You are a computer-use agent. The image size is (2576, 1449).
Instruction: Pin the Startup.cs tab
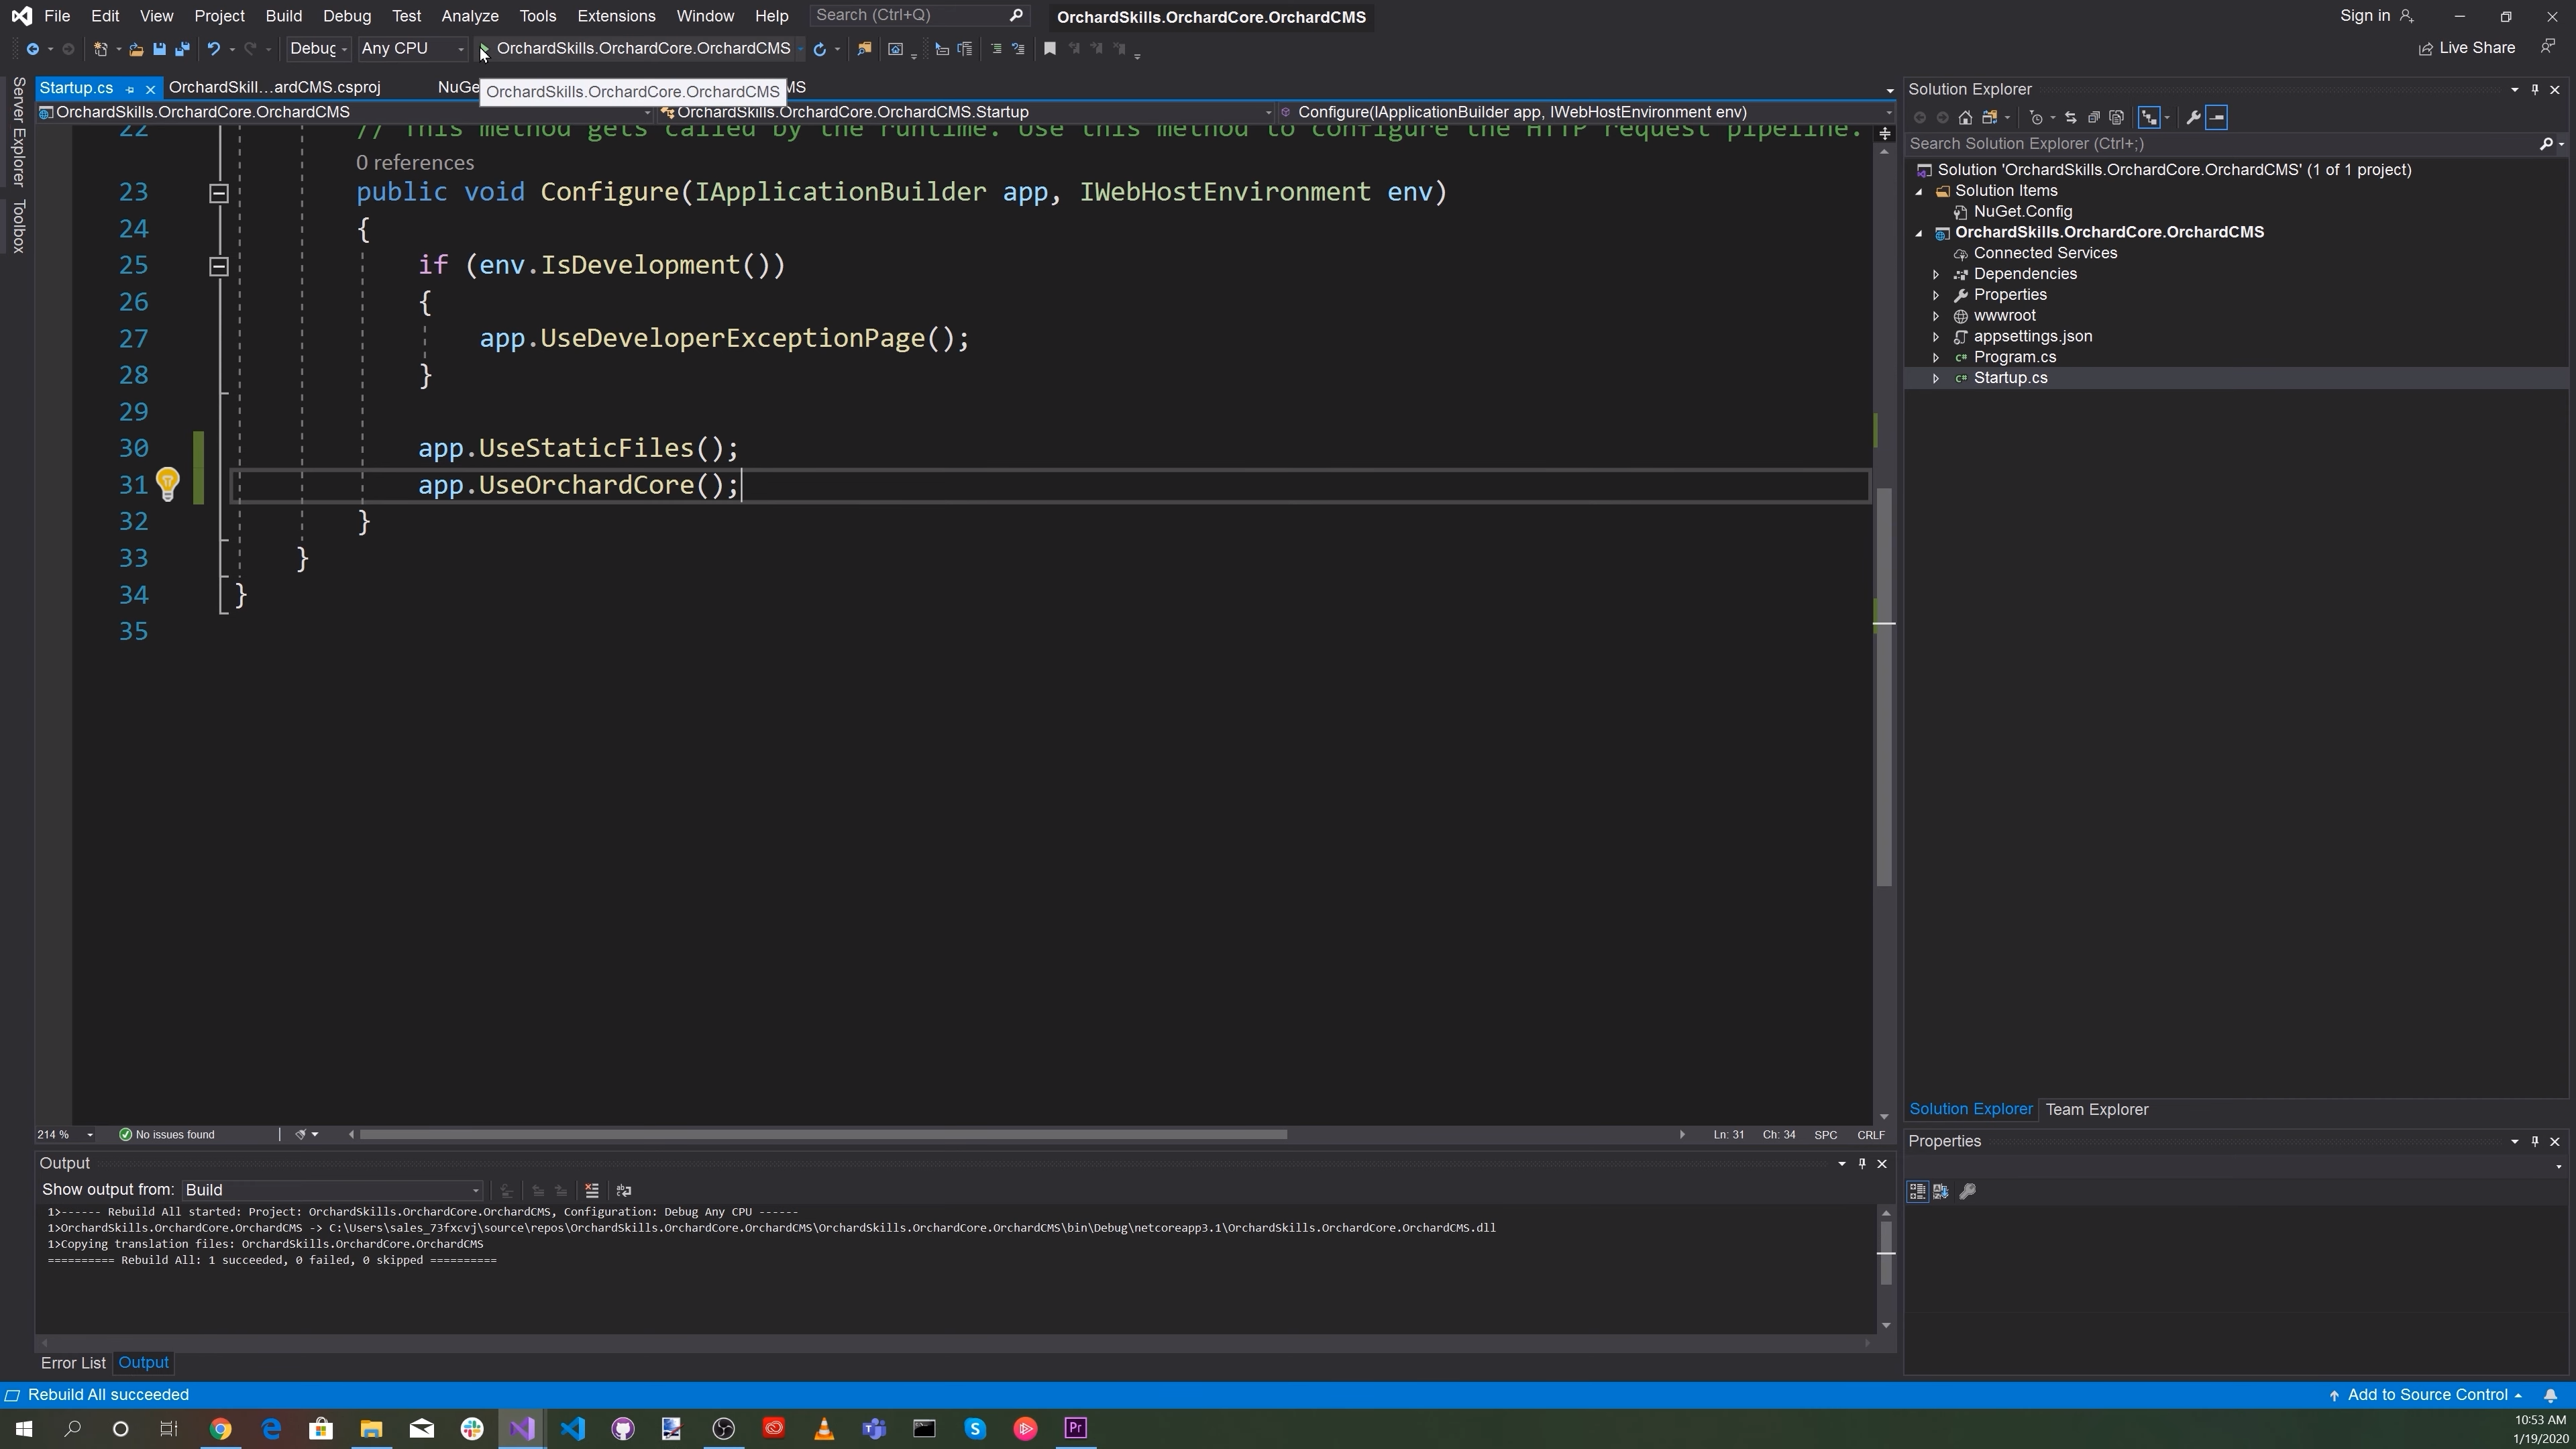tap(130, 89)
